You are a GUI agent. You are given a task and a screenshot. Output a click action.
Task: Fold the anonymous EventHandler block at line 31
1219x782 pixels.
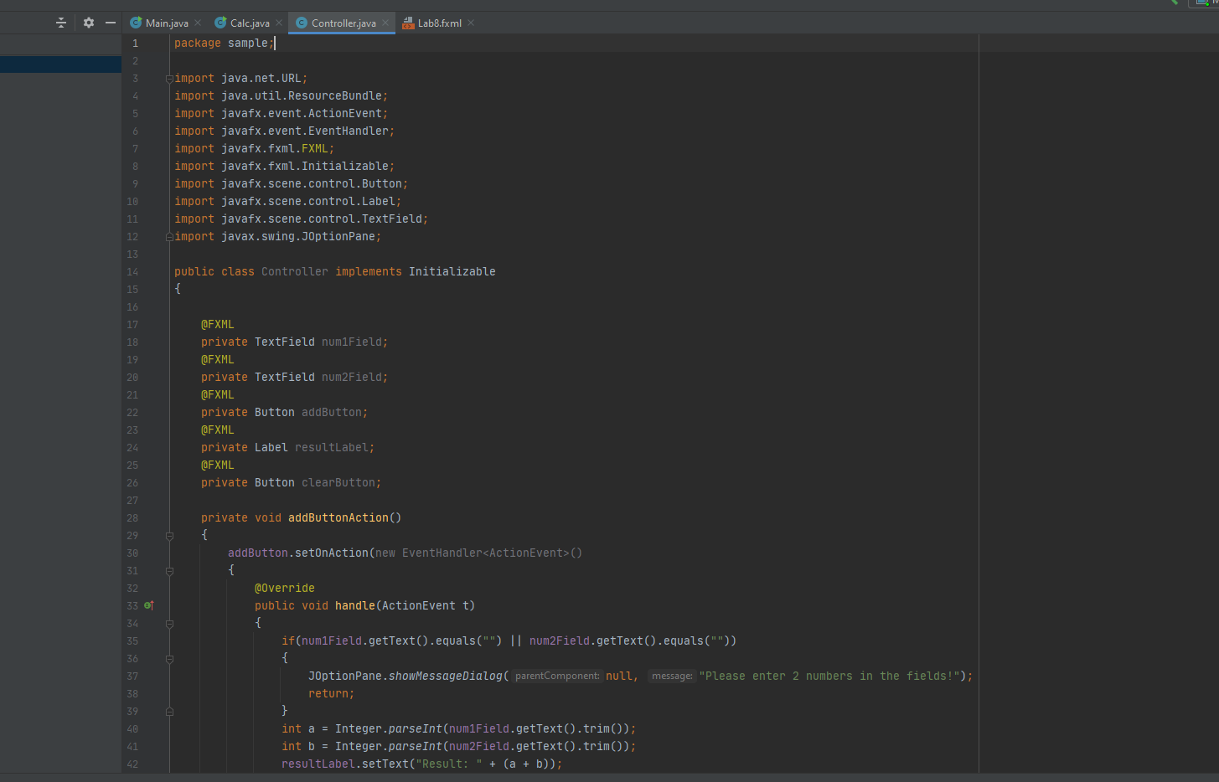[169, 571]
